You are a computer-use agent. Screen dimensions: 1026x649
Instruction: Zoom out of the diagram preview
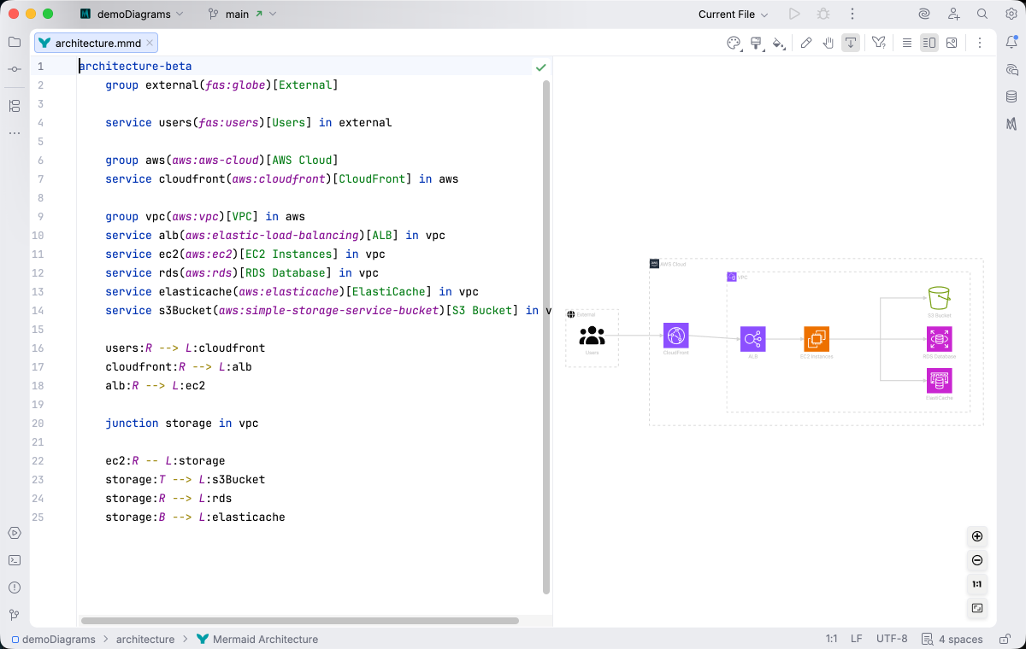click(977, 561)
